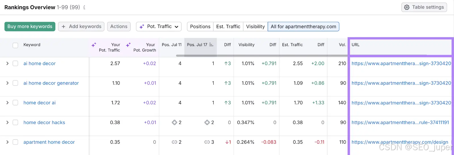Open the apartmenttherapy.com/design URL
The height and width of the screenshot is (155, 454).
(x=400, y=142)
